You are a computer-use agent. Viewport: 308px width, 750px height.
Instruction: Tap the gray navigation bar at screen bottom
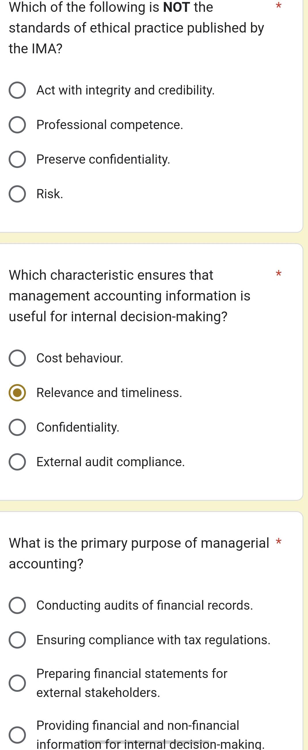(144, 742)
